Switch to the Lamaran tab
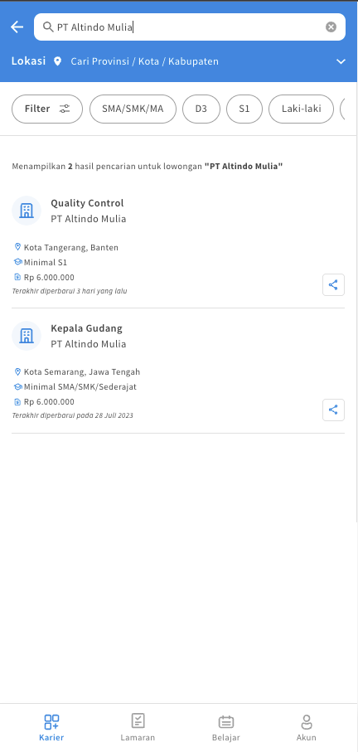This screenshot has height=752, width=358. pos(138,727)
